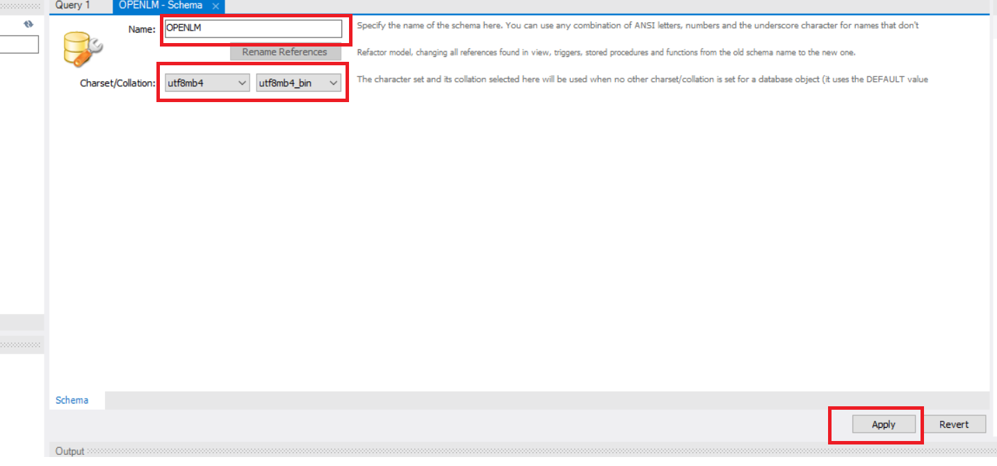The image size is (997, 466).
Task: Switch to the Query 1 tab
Action: 73,6
